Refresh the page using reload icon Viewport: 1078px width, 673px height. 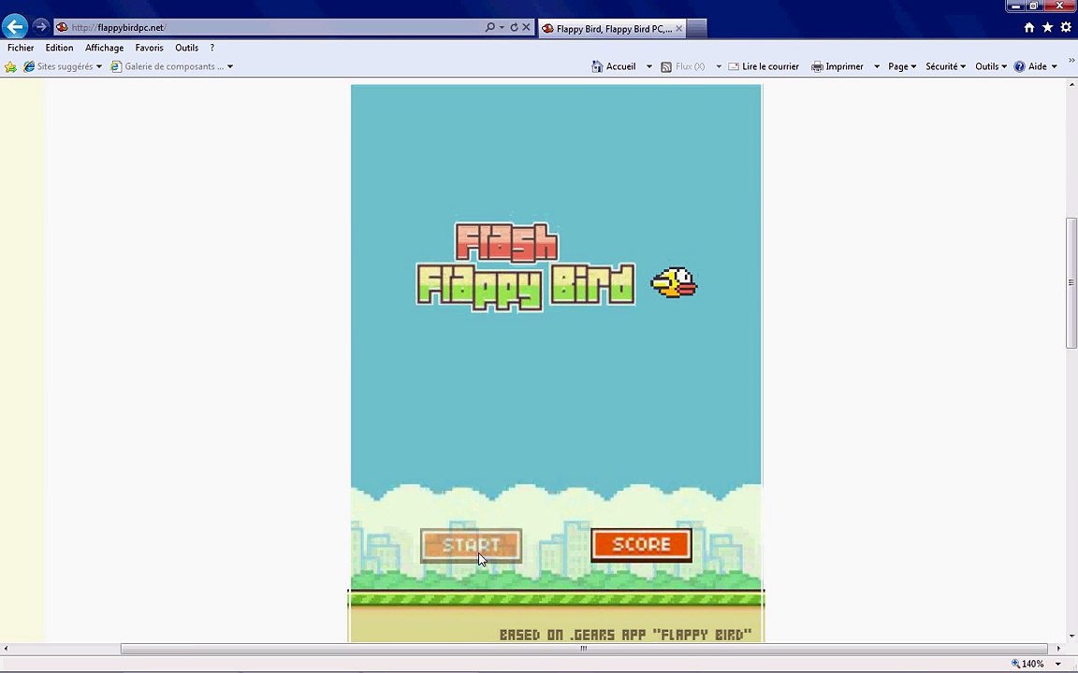tap(514, 27)
